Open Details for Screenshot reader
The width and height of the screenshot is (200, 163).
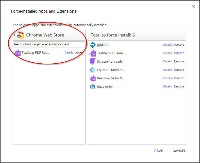(168, 61)
